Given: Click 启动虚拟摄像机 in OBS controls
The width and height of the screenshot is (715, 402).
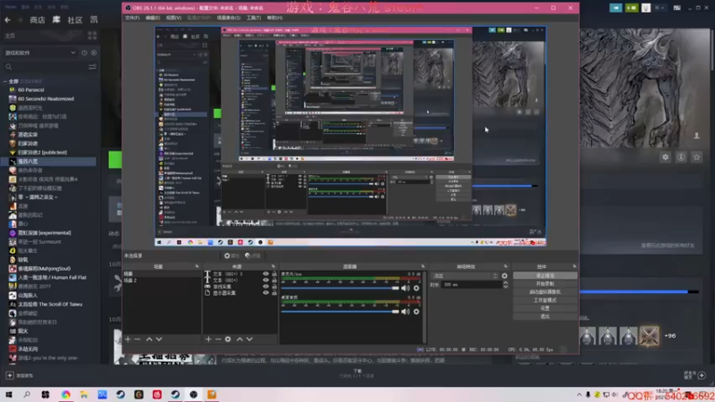Looking at the screenshot, I should click(x=545, y=292).
